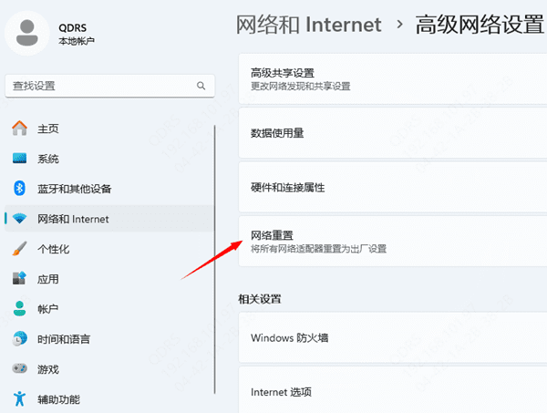Click the Wi-Fi icon for 网络和 Internet
Viewport: 547px width, 413px height.
pos(19,219)
